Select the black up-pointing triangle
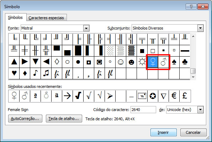Viewport: 212px width, 142px height. tap(14, 62)
